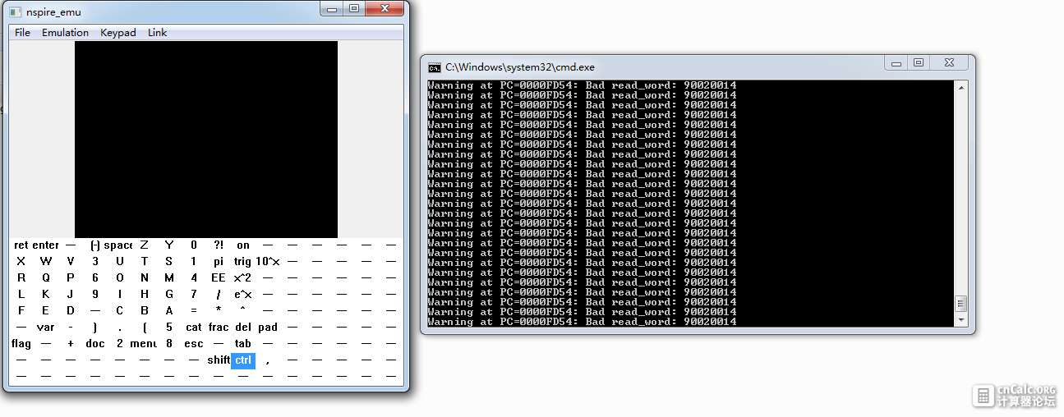Click the esc key
The image size is (1064, 417).
click(194, 344)
